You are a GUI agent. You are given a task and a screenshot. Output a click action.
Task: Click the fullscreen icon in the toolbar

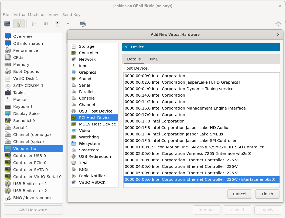click(278, 24)
